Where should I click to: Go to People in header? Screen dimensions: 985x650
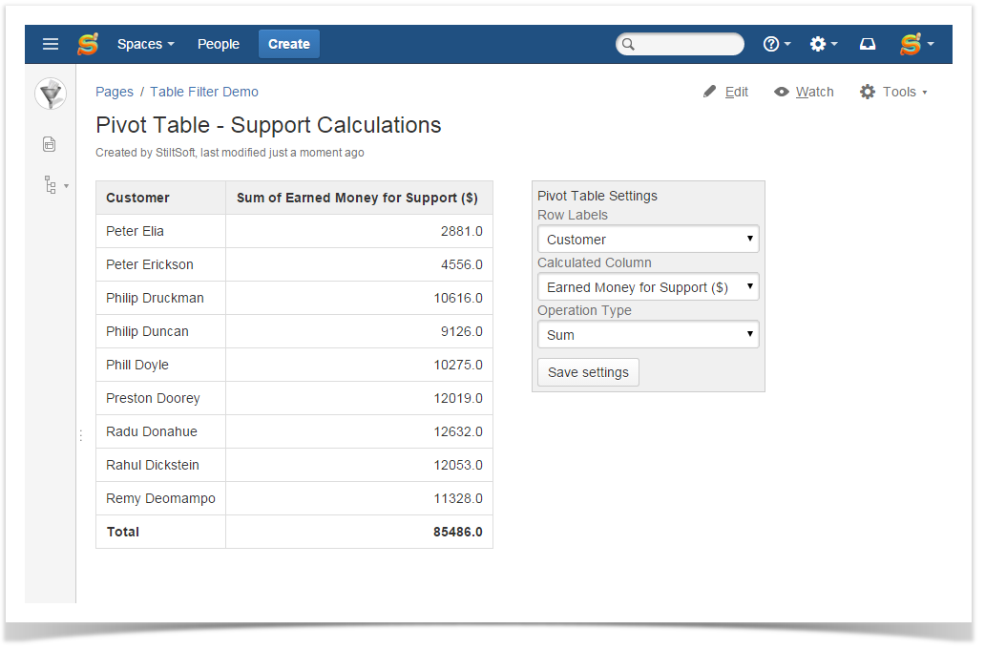tap(219, 44)
